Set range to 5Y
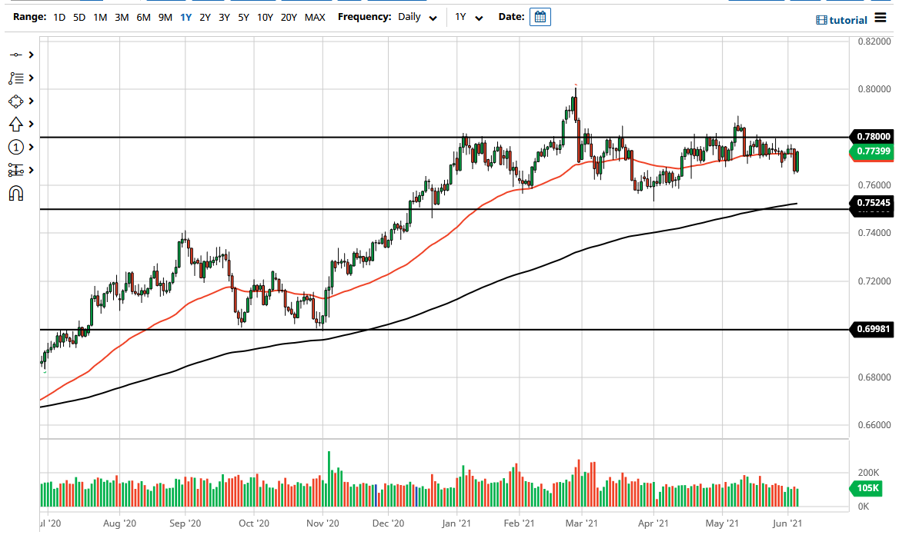Image resolution: width=899 pixels, height=535 pixels. click(x=244, y=17)
